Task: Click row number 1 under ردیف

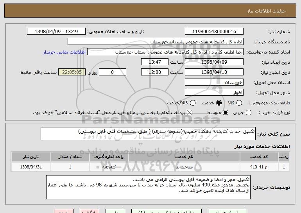Action: pyautogui.click(x=284, y=167)
